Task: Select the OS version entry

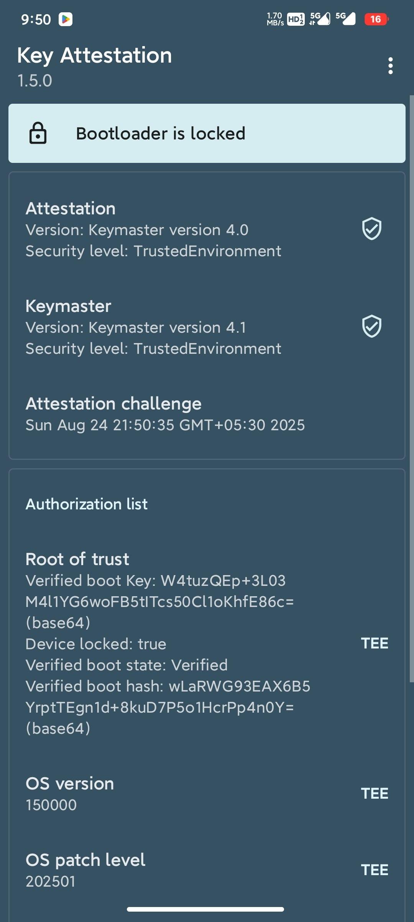Action: point(207,794)
